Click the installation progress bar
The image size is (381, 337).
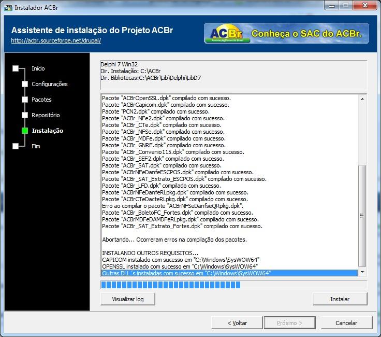pos(233,285)
